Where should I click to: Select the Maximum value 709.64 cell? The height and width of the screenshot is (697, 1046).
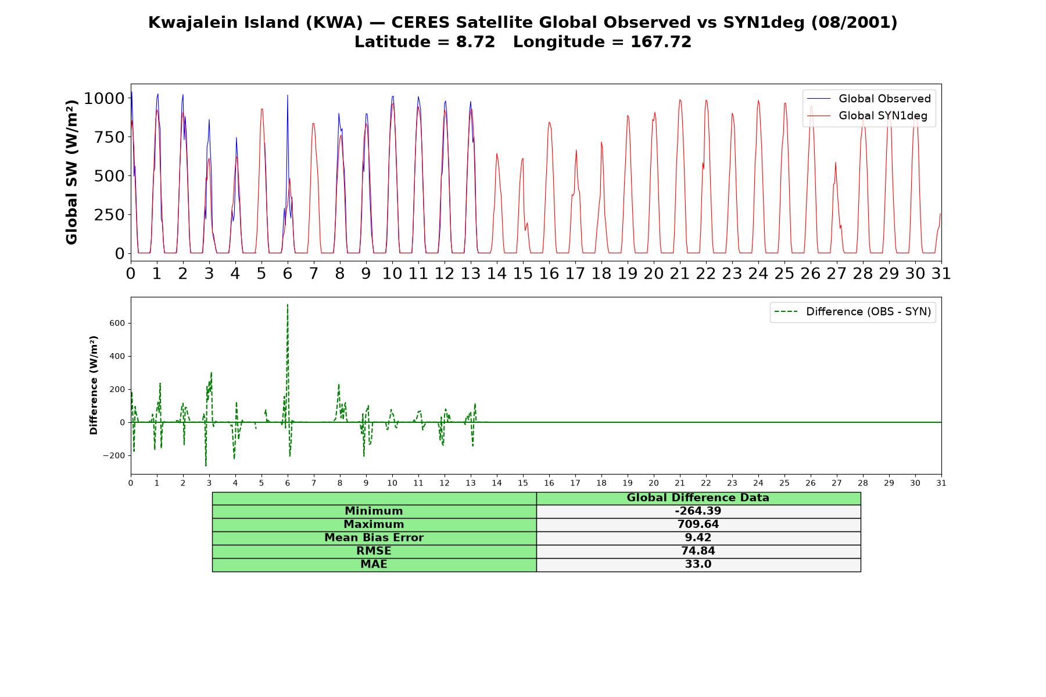698,524
